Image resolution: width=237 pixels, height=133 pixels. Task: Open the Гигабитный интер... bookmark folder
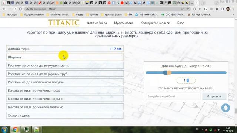58,15
